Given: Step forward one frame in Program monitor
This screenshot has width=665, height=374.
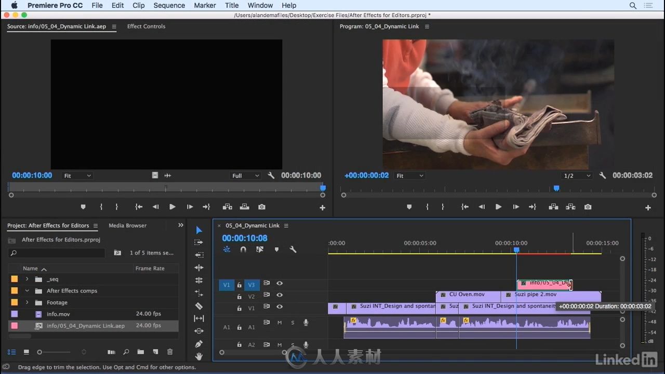Looking at the screenshot, I should pyautogui.click(x=515, y=207).
